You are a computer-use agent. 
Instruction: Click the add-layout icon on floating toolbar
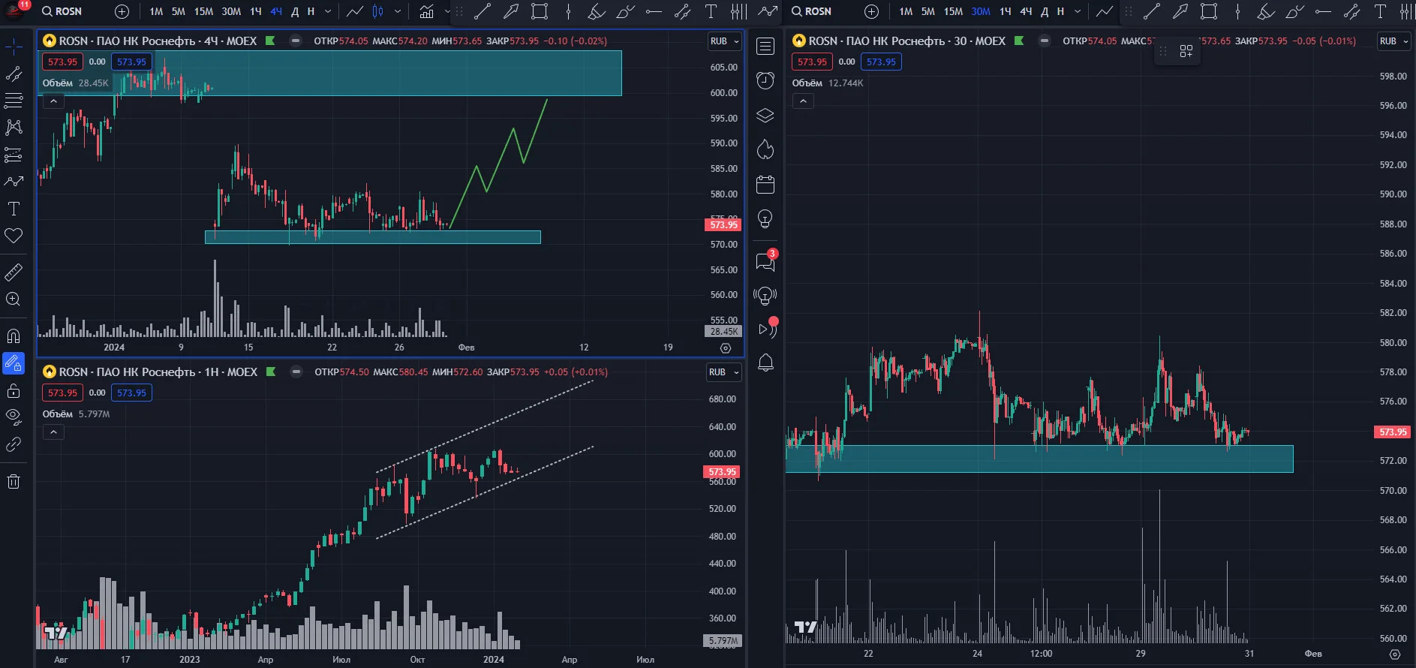pyautogui.click(x=1186, y=51)
